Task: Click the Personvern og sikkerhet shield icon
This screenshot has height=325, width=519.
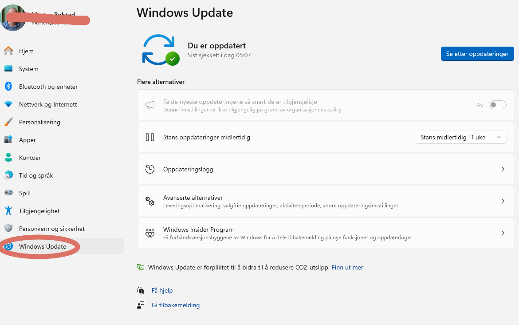Action: 8,229
